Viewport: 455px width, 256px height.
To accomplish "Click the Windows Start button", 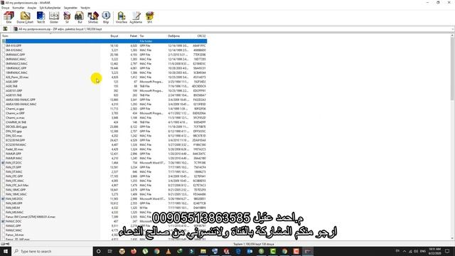I will pyautogui.click(x=6, y=251).
